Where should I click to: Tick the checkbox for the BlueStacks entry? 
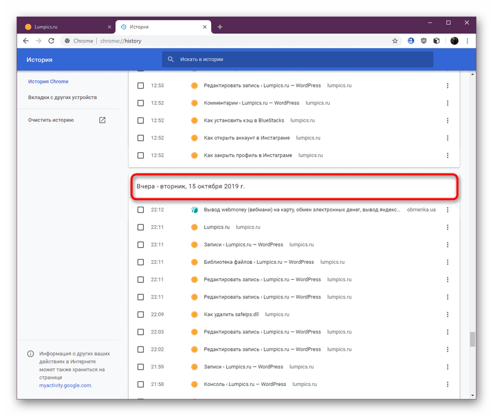tap(141, 121)
